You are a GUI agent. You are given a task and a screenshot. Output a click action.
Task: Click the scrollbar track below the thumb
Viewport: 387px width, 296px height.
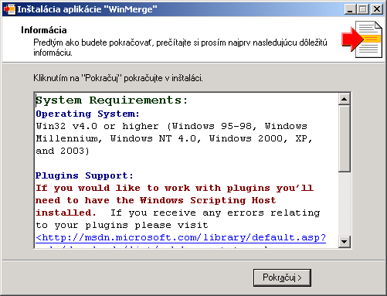click(345, 204)
